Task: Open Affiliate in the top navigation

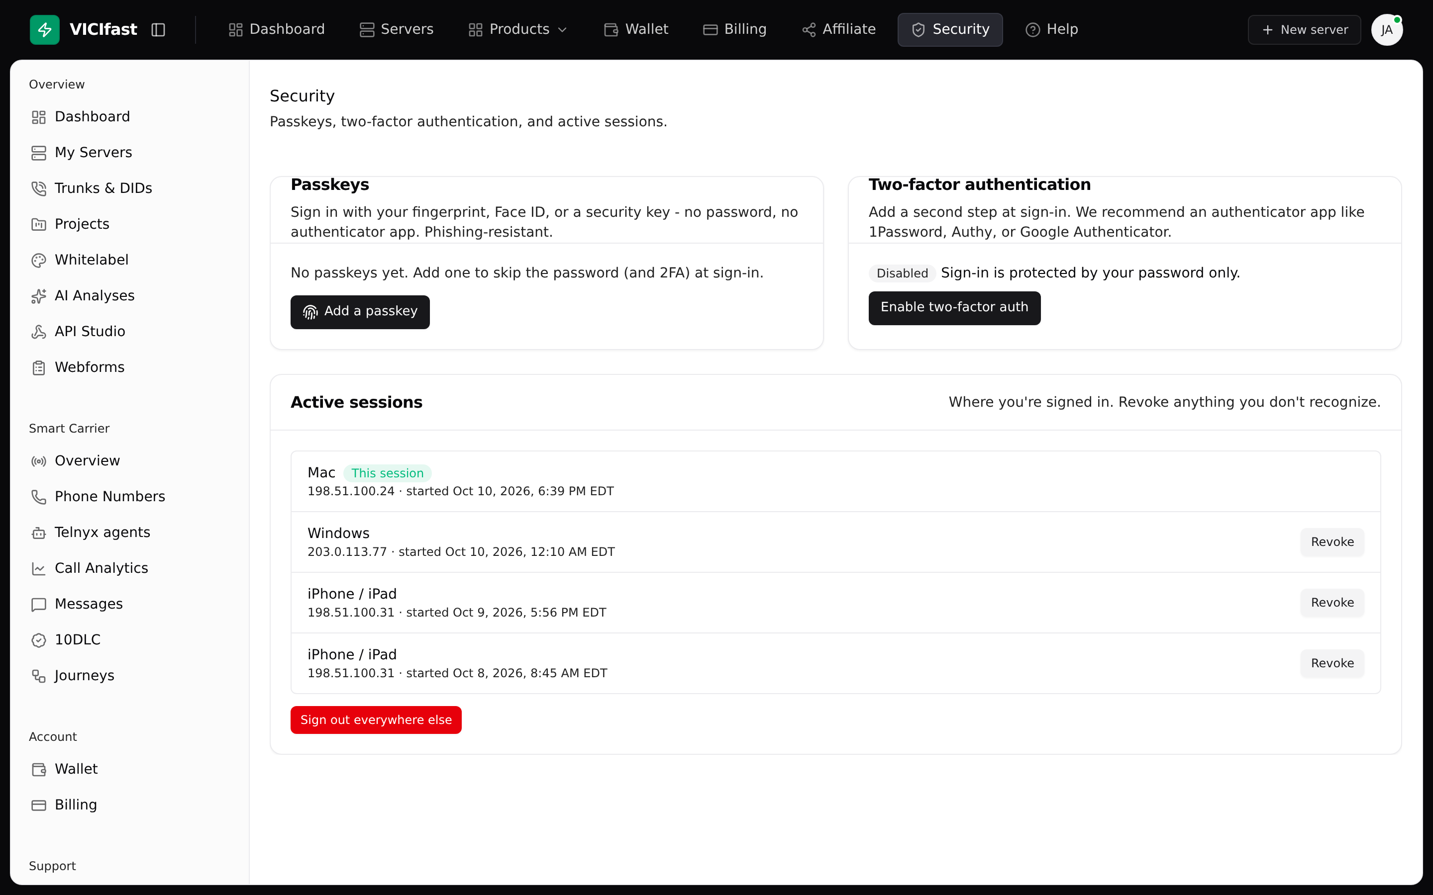Action: (838, 30)
